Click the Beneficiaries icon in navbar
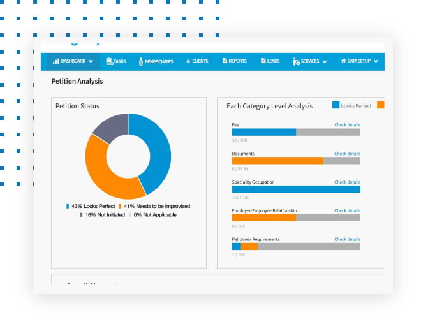The width and height of the screenshot is (421, 324). tap(140, 61)
